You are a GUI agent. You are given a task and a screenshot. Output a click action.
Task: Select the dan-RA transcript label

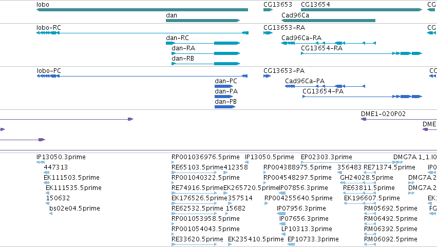[x=183, y=48]
